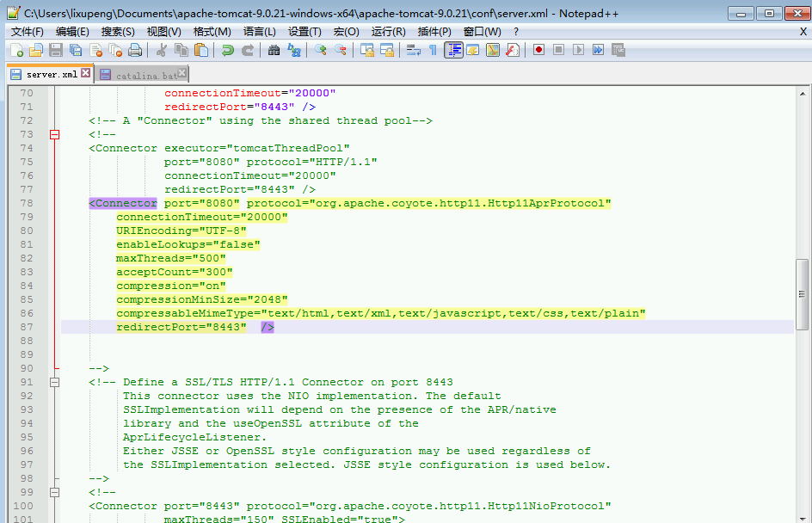Screen dimensions: 812x523
Task: Click vertical scrollbar up arrow
Action: coord(803,94)
